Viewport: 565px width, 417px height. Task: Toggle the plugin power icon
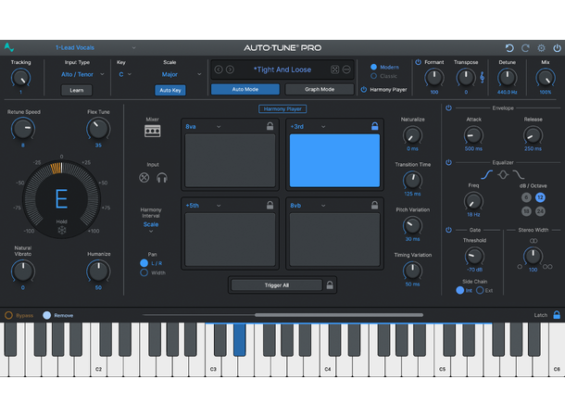pos(557,48)
